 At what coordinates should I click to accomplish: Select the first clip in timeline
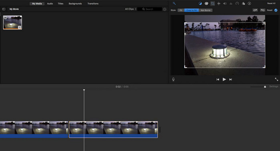tap(34, 129)
